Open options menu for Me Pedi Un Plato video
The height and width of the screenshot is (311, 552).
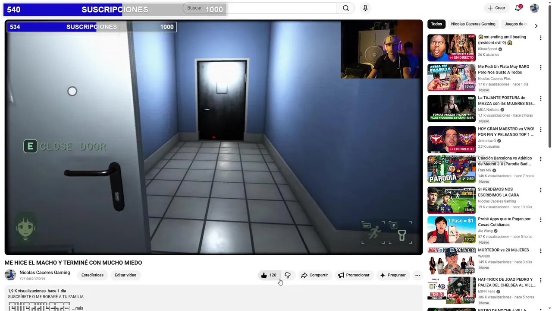[x=540, y=68]
